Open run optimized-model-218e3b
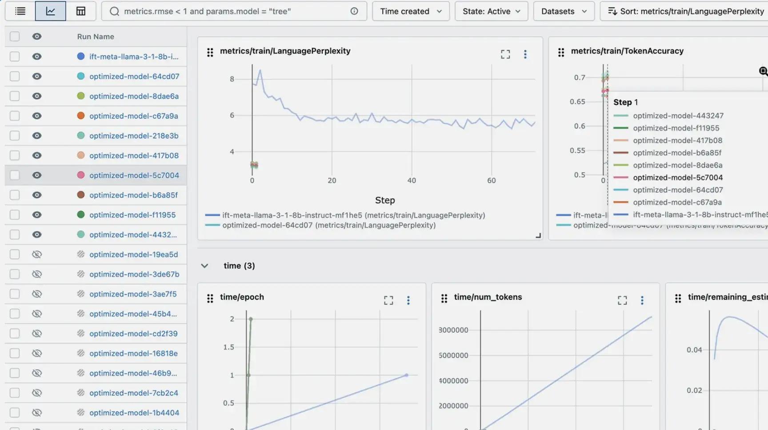The width and height of the screenshot is (768, 430). pyautogui.click(x=134, y=136)
